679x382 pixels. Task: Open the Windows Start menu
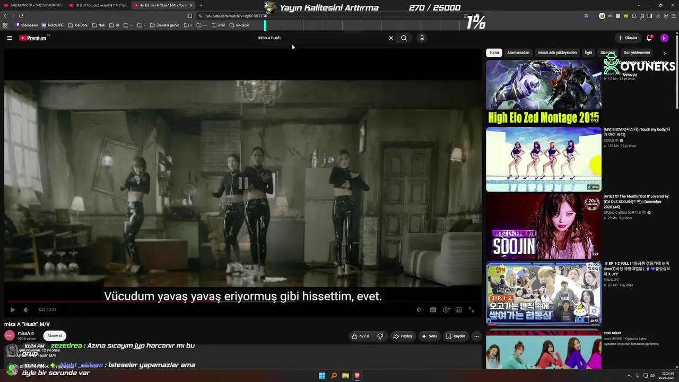pos(322,376)
